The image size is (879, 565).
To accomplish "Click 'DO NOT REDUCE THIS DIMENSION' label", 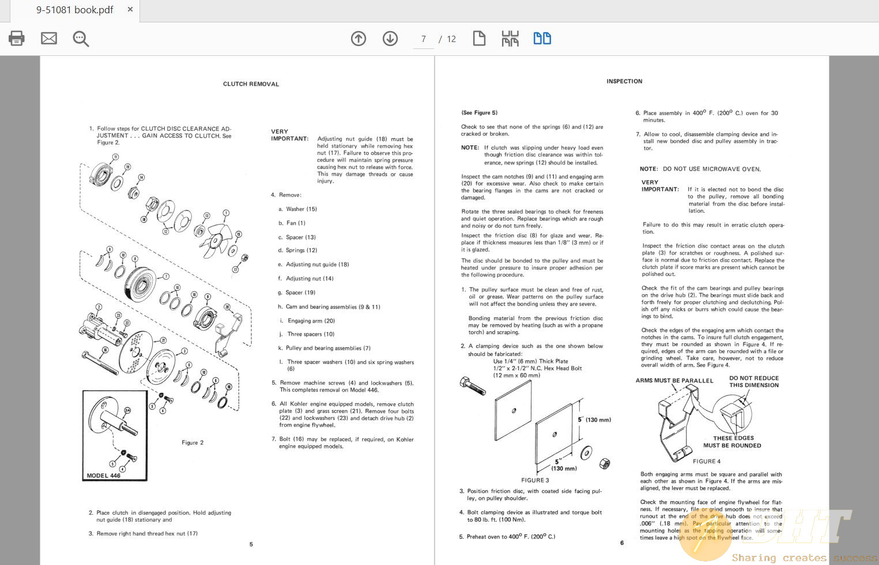I will [754, 382].
